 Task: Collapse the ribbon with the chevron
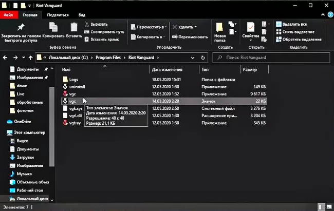[x=323, y=15]
